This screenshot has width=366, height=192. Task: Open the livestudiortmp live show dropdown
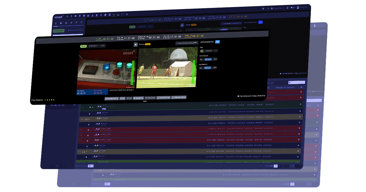pyautogui.click(x=187, y=43)
